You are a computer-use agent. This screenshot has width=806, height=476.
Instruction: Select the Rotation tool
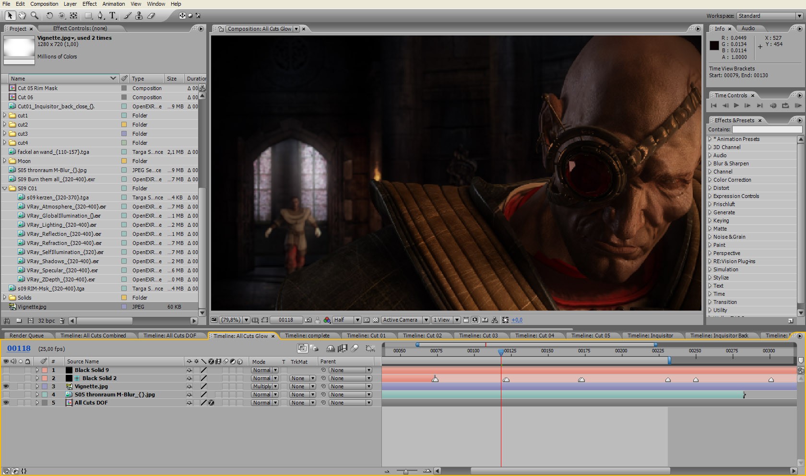(x=49, y=15)
